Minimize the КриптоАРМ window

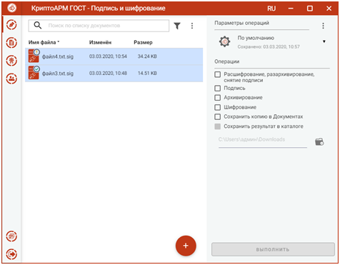coord(291,9)
